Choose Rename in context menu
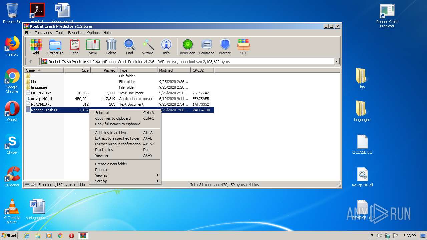Image resolution: width=427 pixels, height=240 pixels. pos(125,170)
